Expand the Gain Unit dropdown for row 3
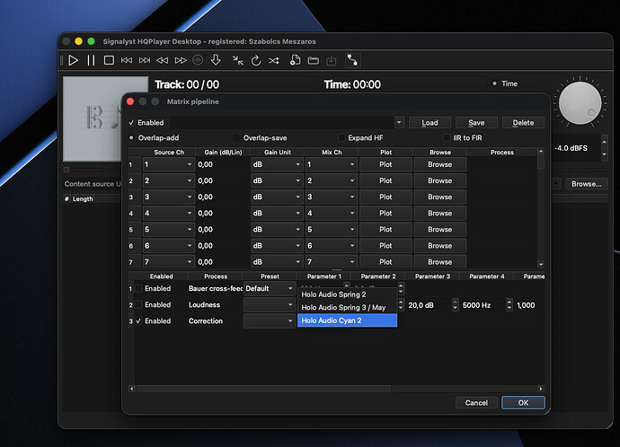Viewport: 620px width, 447px height. [x=276, y=197]
